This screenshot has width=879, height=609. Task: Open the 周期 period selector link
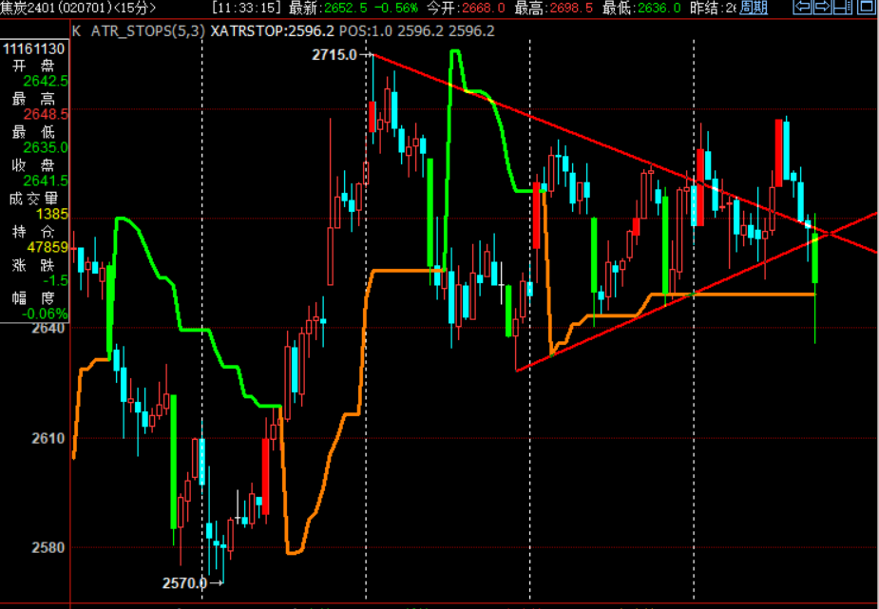[x=753, y=8]
